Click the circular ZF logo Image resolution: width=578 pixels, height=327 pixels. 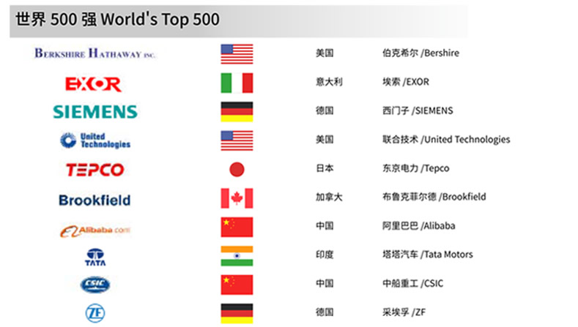95,313
